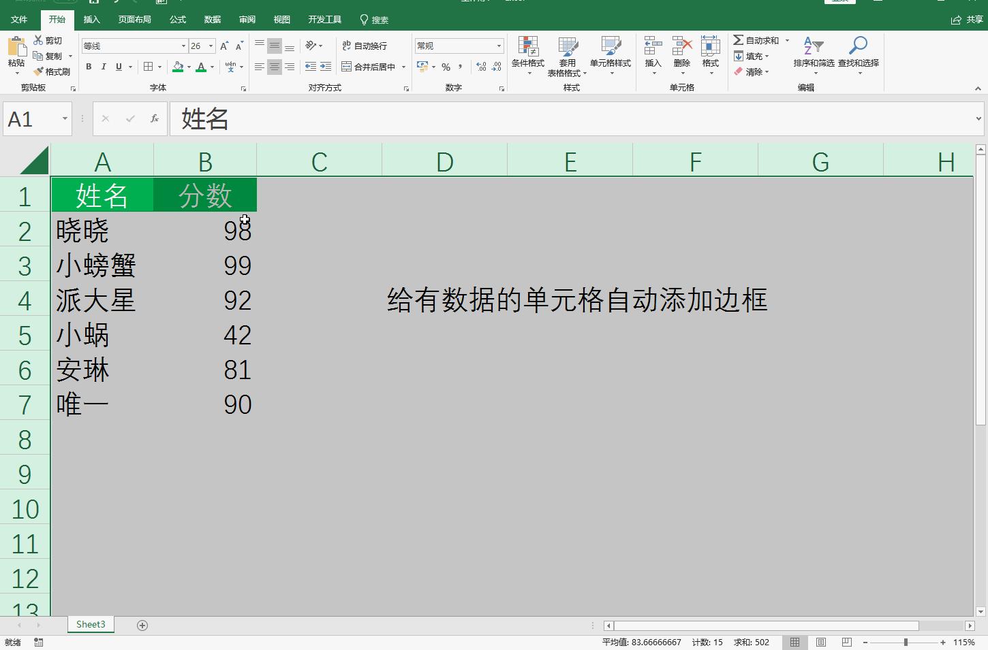Expand the font size dropdown
988x650 pixels.
(x=209, y=45)
